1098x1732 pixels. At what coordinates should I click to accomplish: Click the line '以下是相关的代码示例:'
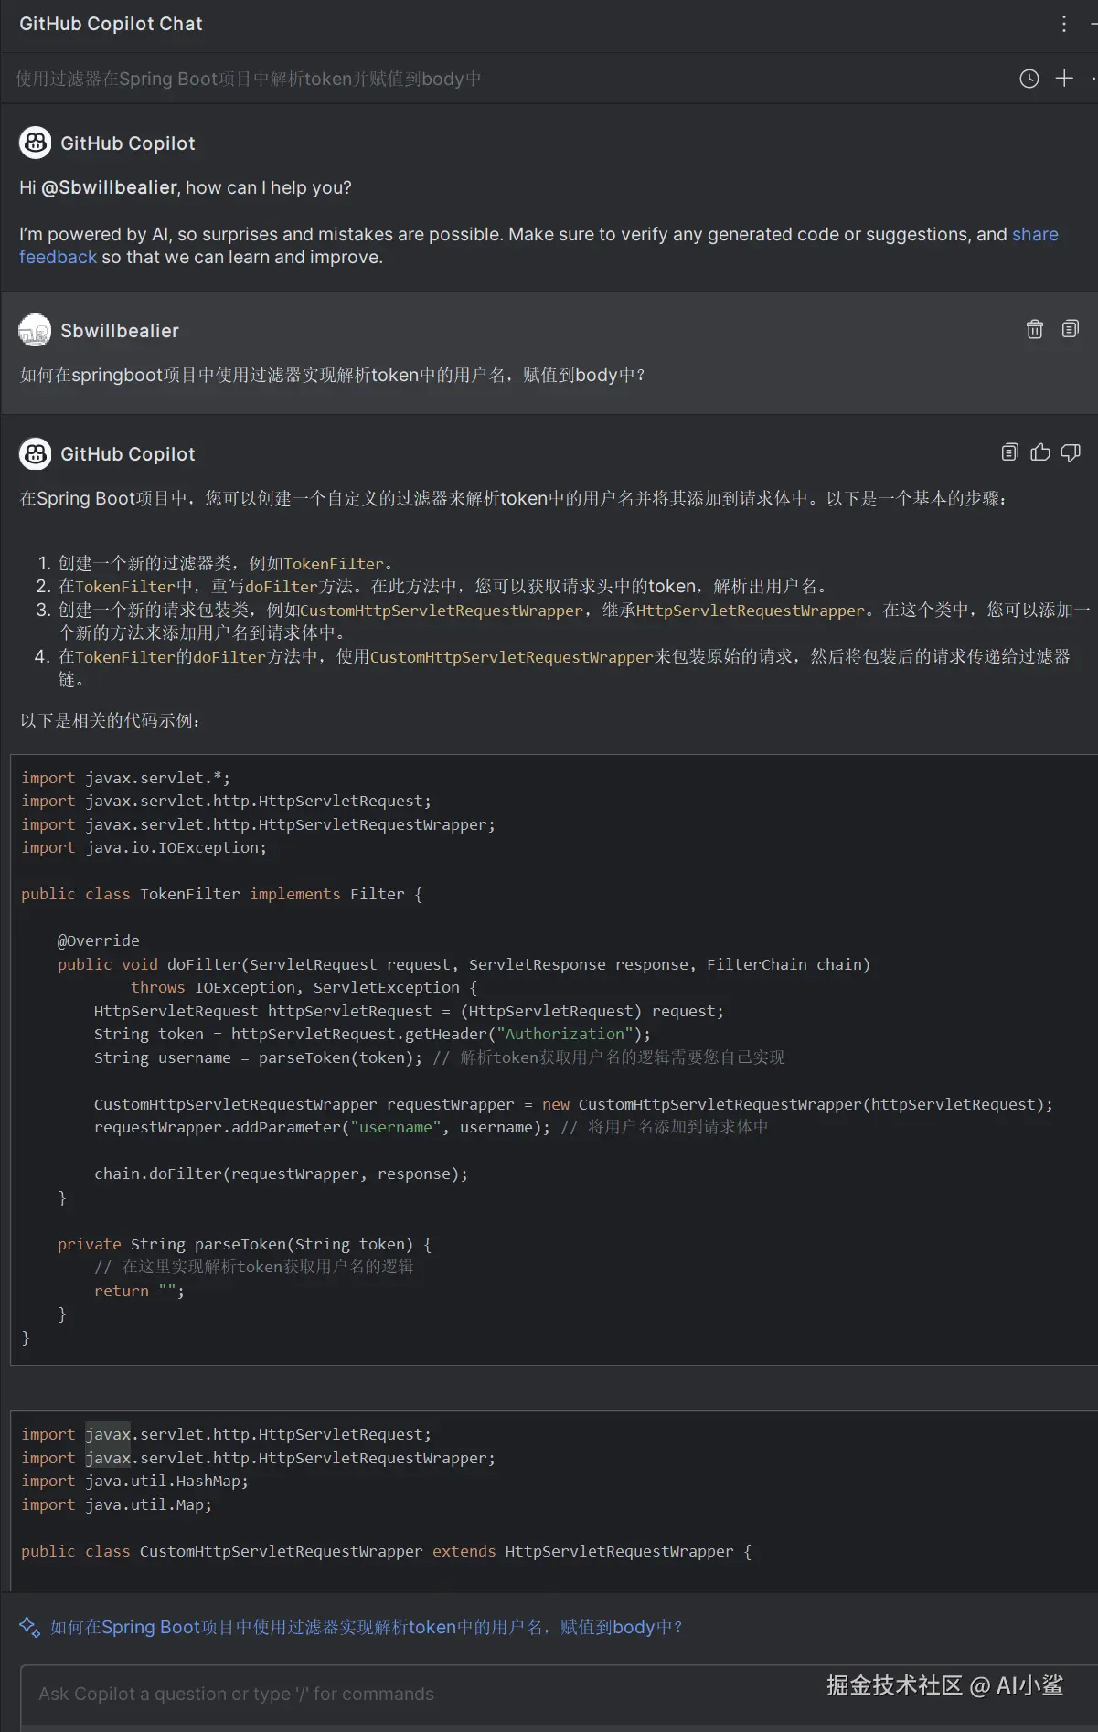pyautogui.click(x=111, y=720)
